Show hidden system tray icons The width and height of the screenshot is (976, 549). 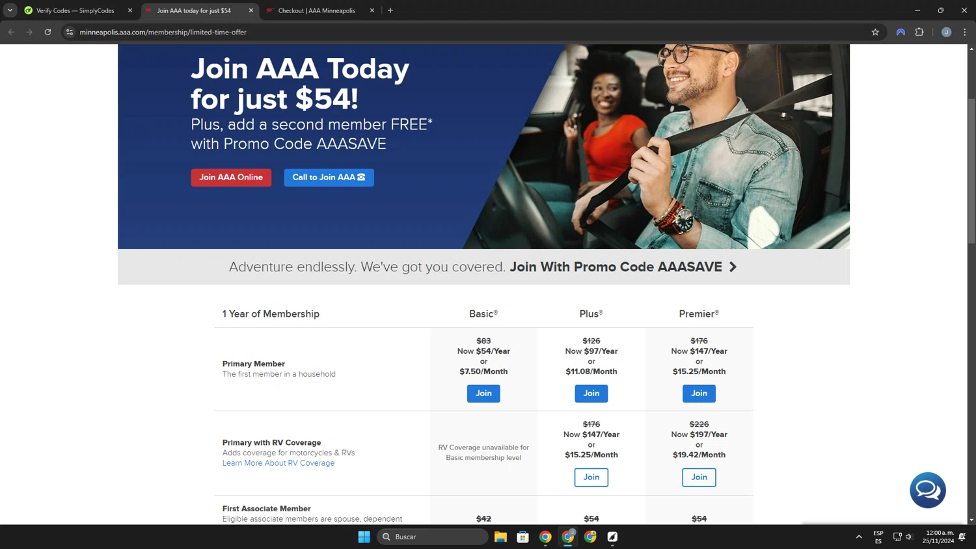[x=859, y=537]
